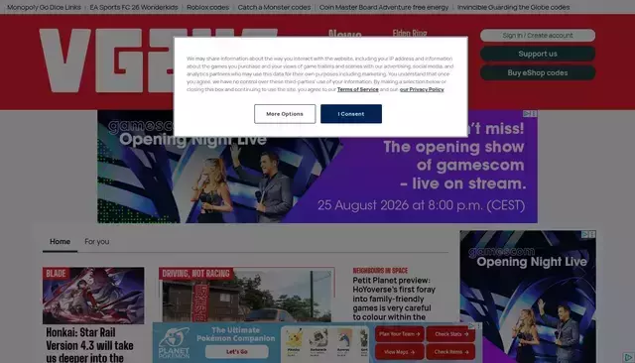Click View Maps button
The height and width of the screenshot is (363, 635).
pyautogui.click(x=399, y=352)
